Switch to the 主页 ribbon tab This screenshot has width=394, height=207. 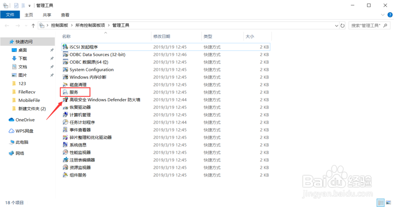[29, 15]
